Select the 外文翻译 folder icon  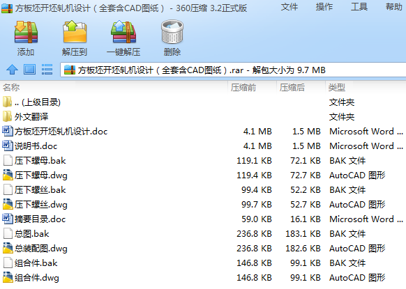click(7, 116)
